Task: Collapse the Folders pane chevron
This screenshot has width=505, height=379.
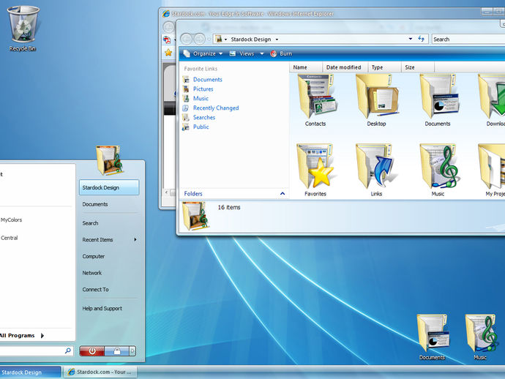Action: pyautogui.click(x=283, y=194)
